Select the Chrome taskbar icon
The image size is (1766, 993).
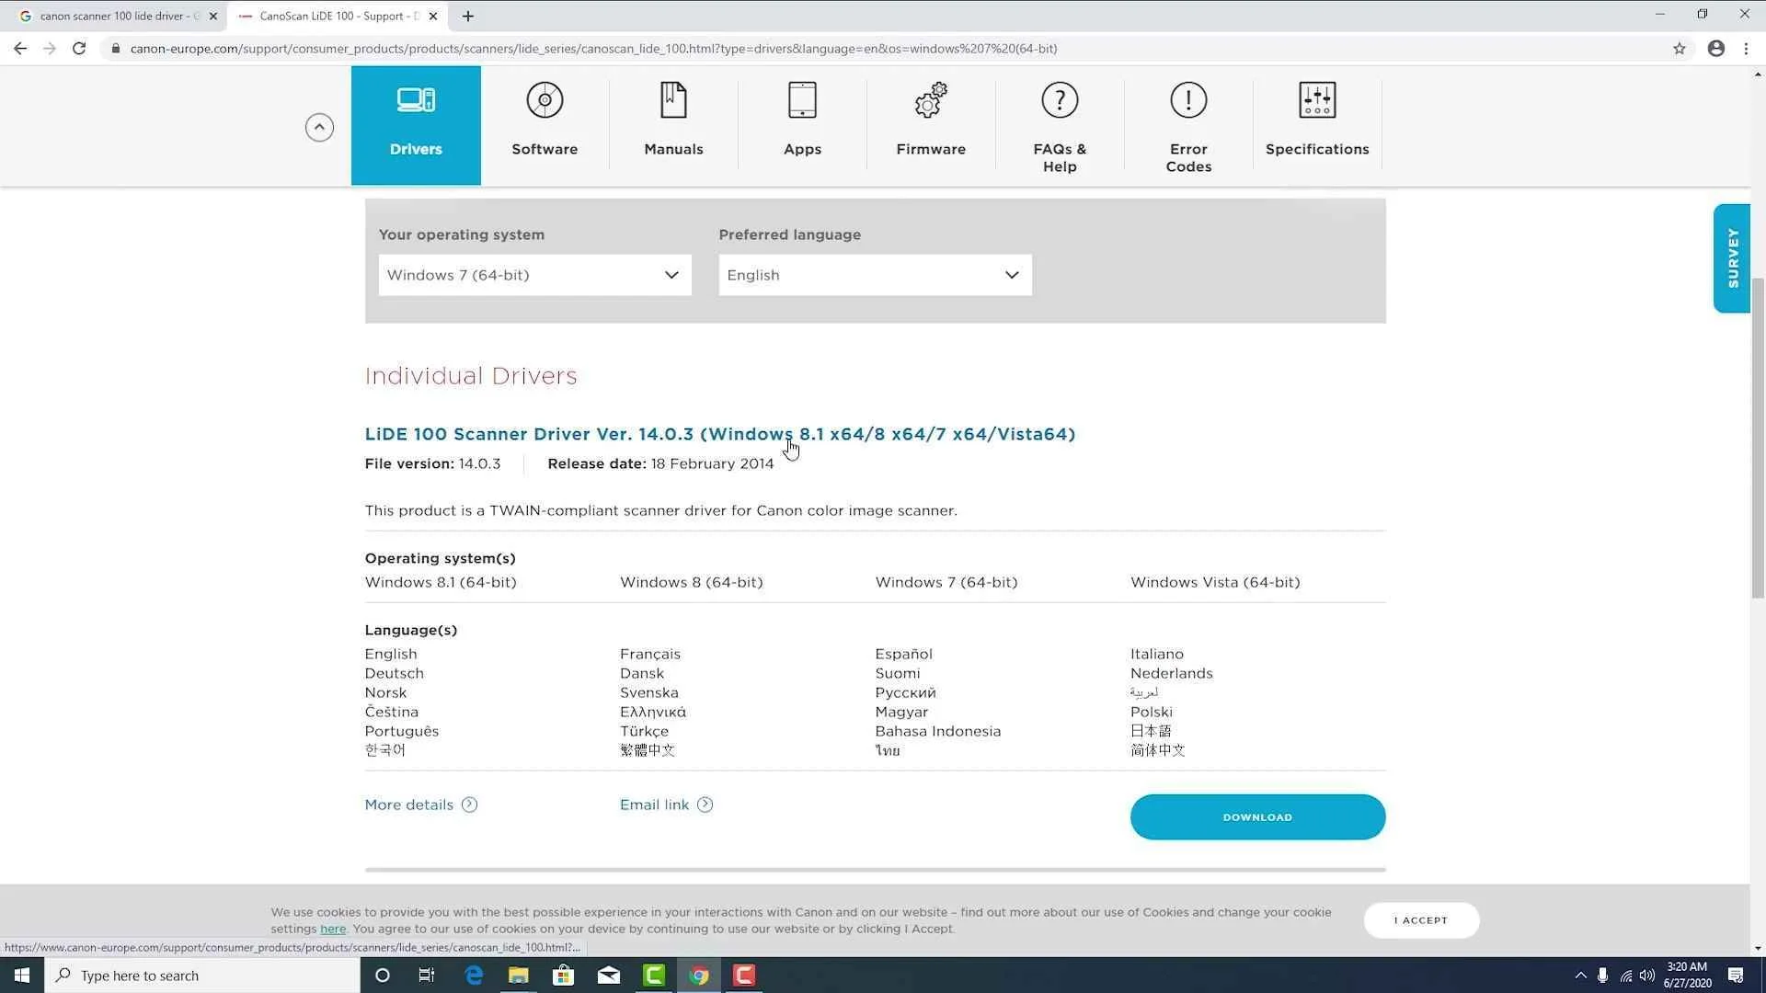coord(699,976)
